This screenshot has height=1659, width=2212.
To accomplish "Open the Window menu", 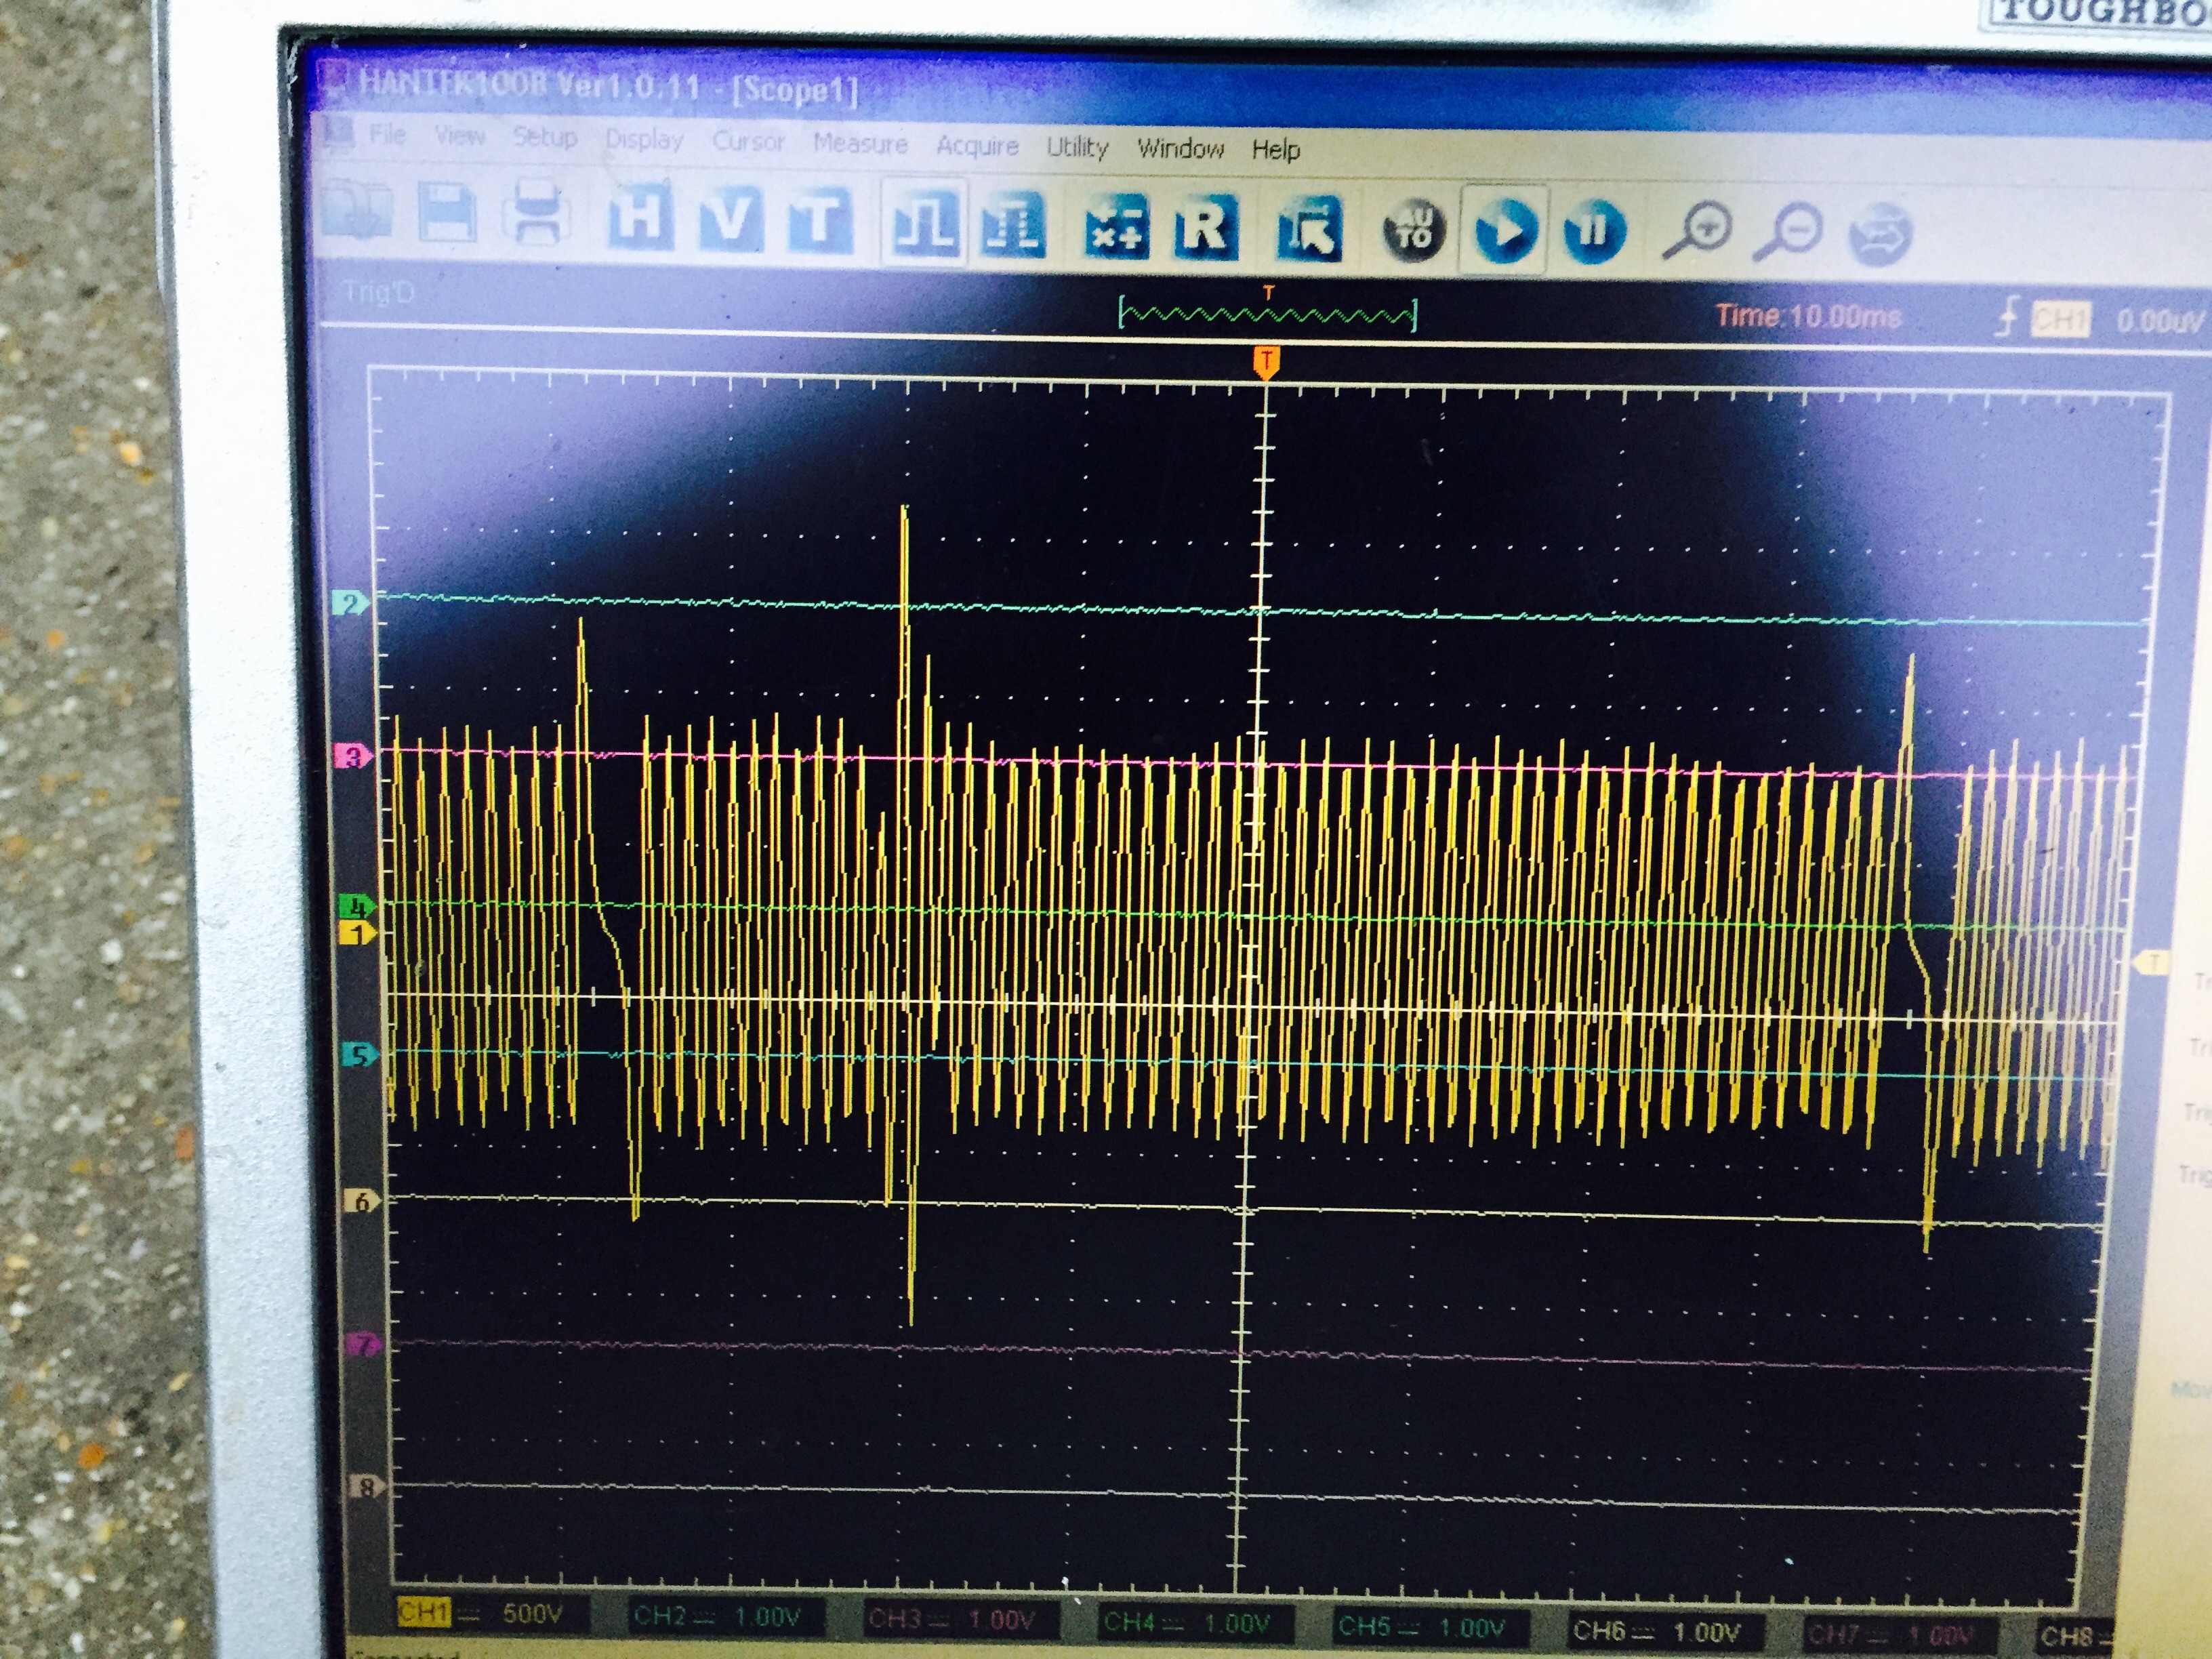I will [x=1180, y=149].
